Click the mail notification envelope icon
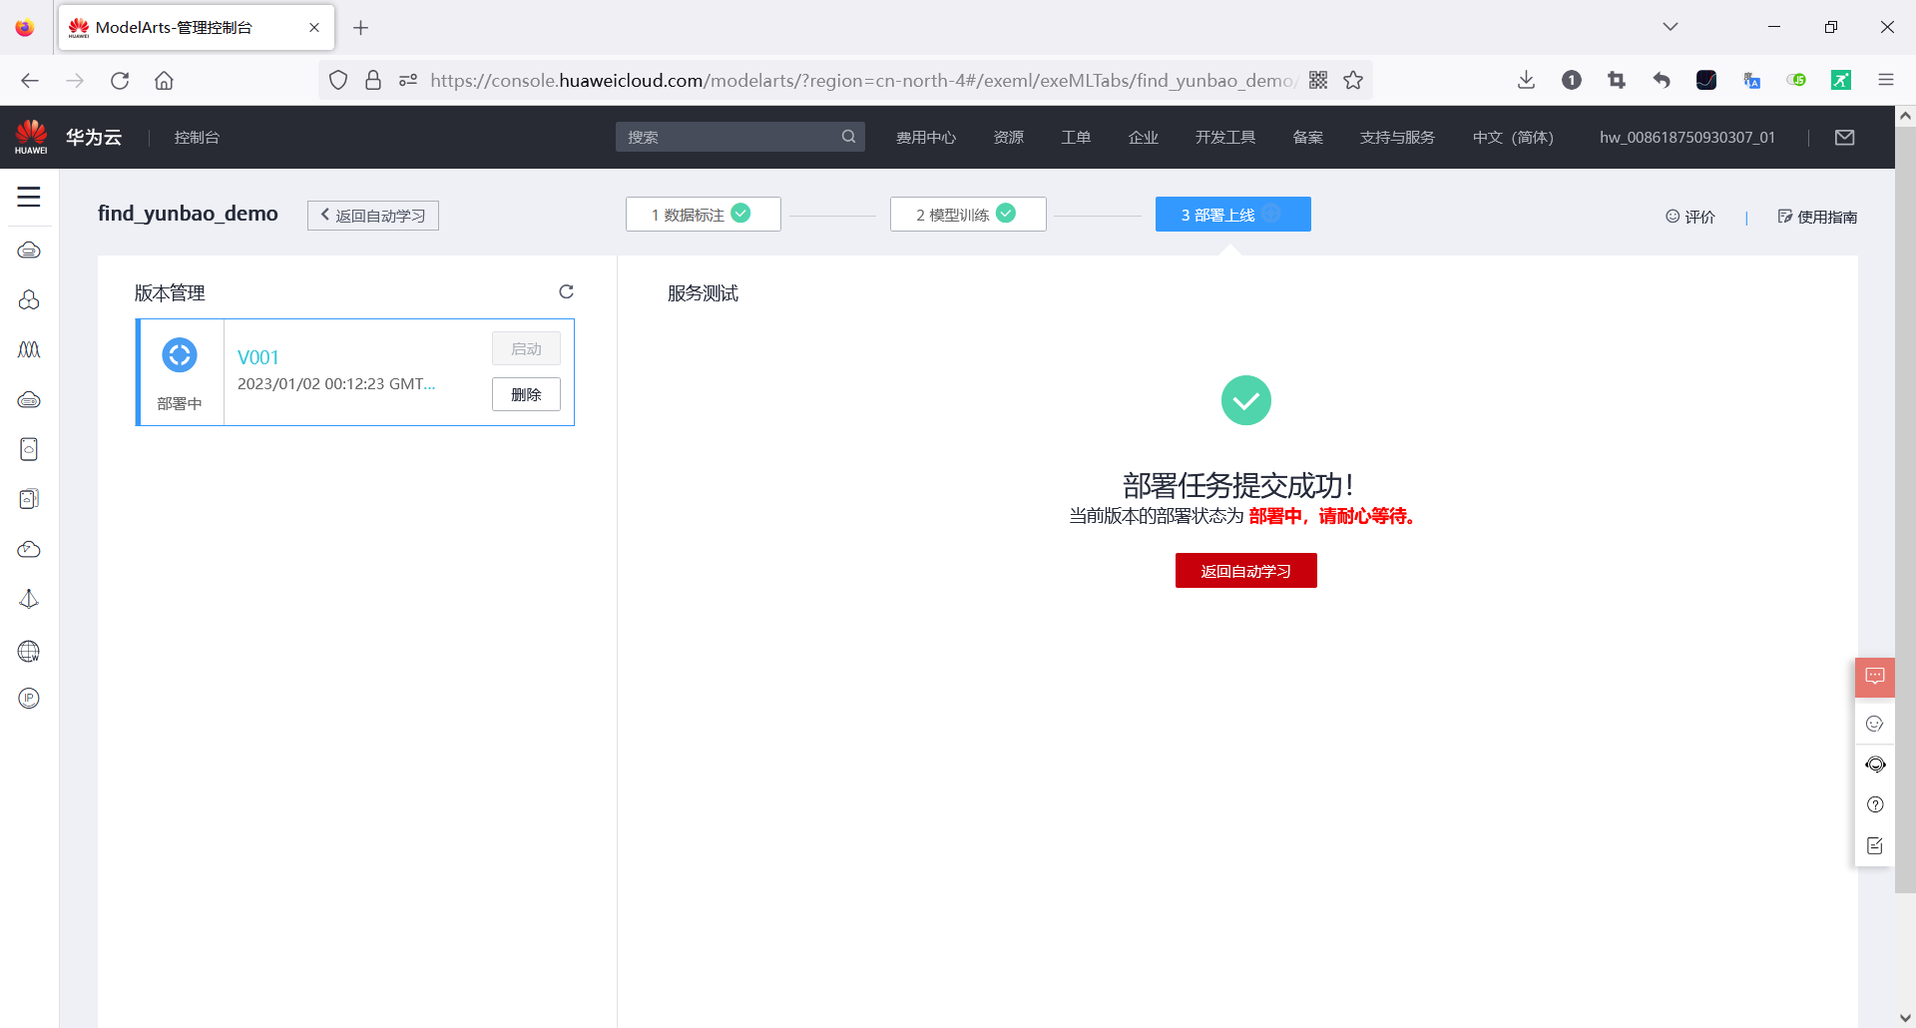This screenshot has height=1028, width=1916. [1845, 137]
